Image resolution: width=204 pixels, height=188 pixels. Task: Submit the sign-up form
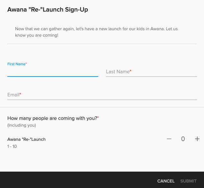188,181
